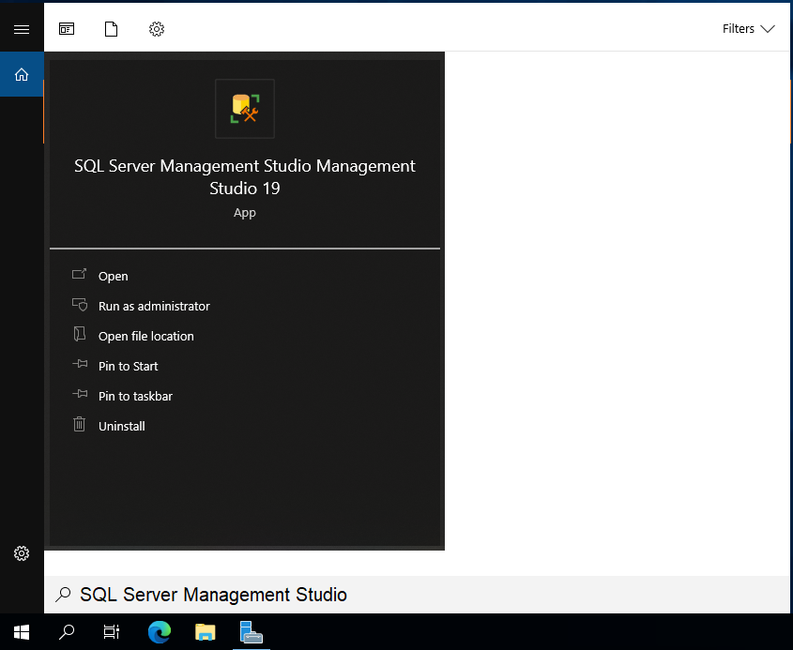Uninstall SQL Server Management Studio
The height and width of the screenshot is (650, 793).
coord(122,426)
